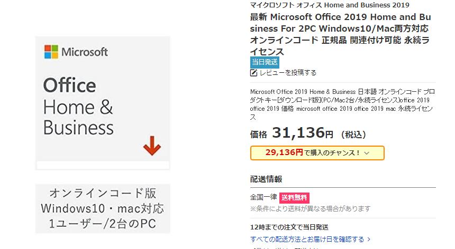Viewport: 455px width, 249px height.
Task: Open the Office Home & Business product image
Action: tap(103, 103)
